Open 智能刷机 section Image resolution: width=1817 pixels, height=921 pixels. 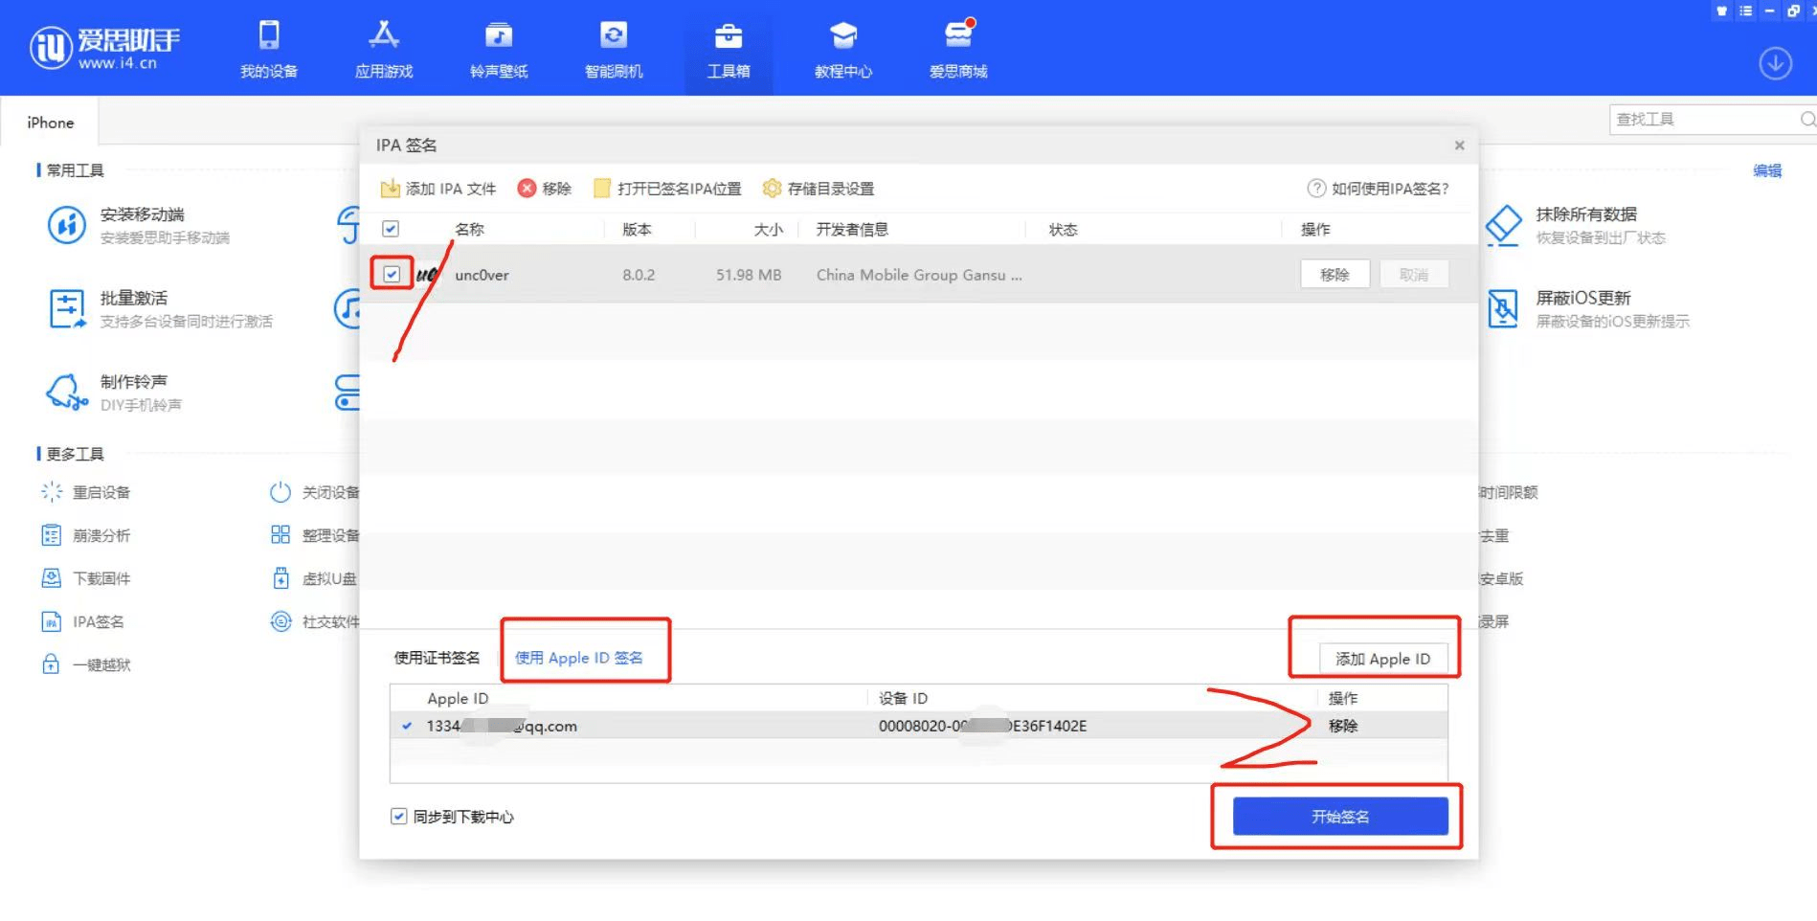(x=614, y=49)
